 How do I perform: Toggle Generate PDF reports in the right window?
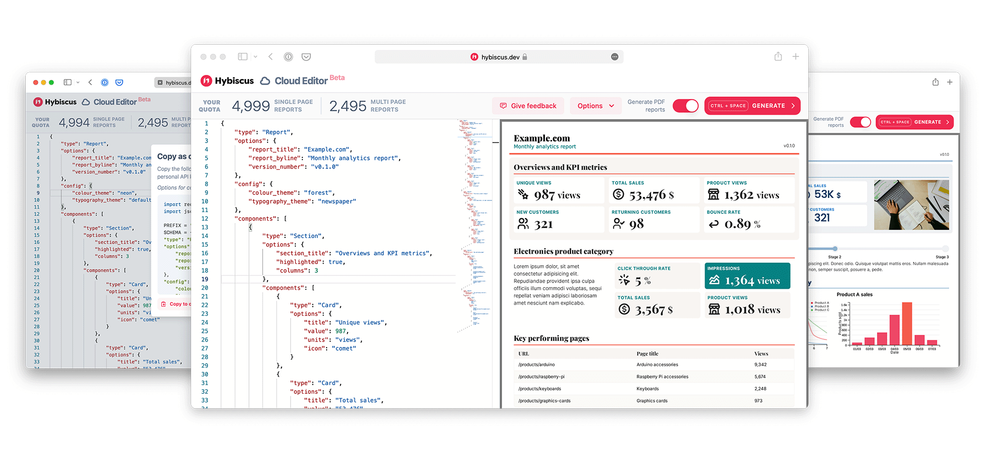click(860, 122)
